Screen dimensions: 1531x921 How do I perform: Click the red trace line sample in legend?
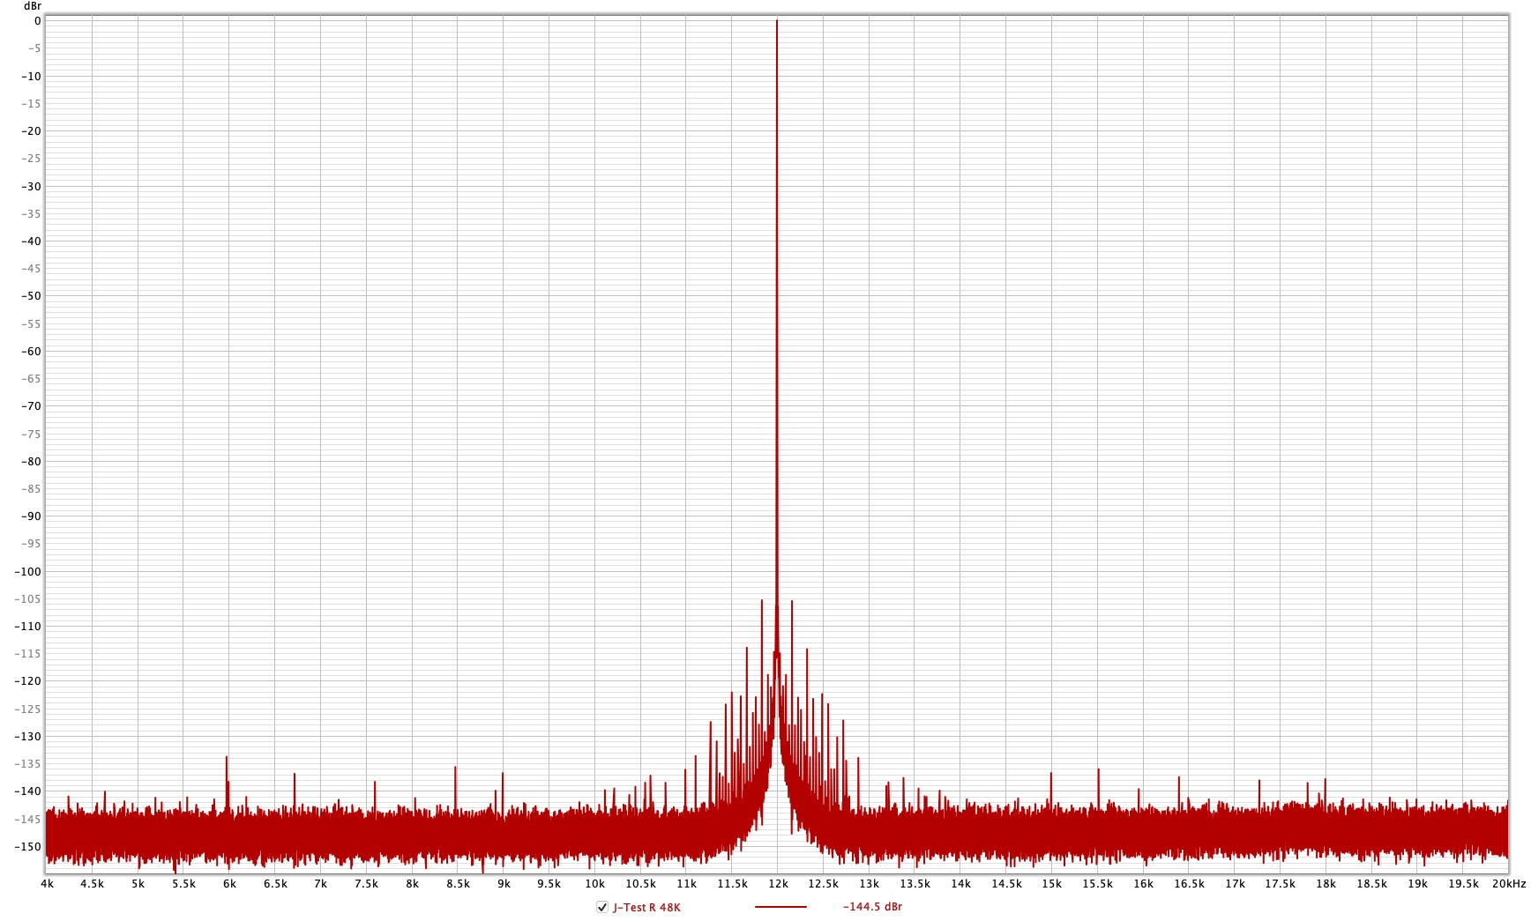tap(780, 907)
